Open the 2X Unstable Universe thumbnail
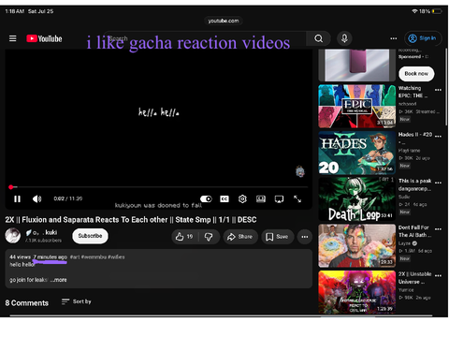Viewport: 449px width, 337px height. (x=356, y=292)
